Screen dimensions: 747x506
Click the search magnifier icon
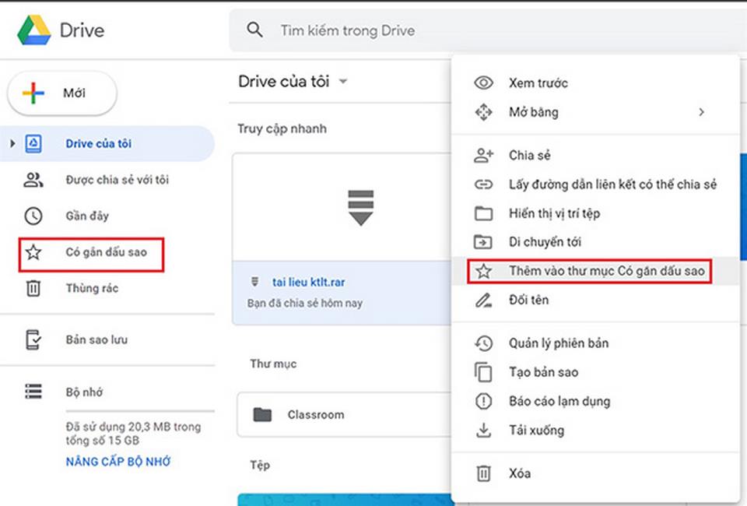(x=254, y=30)
